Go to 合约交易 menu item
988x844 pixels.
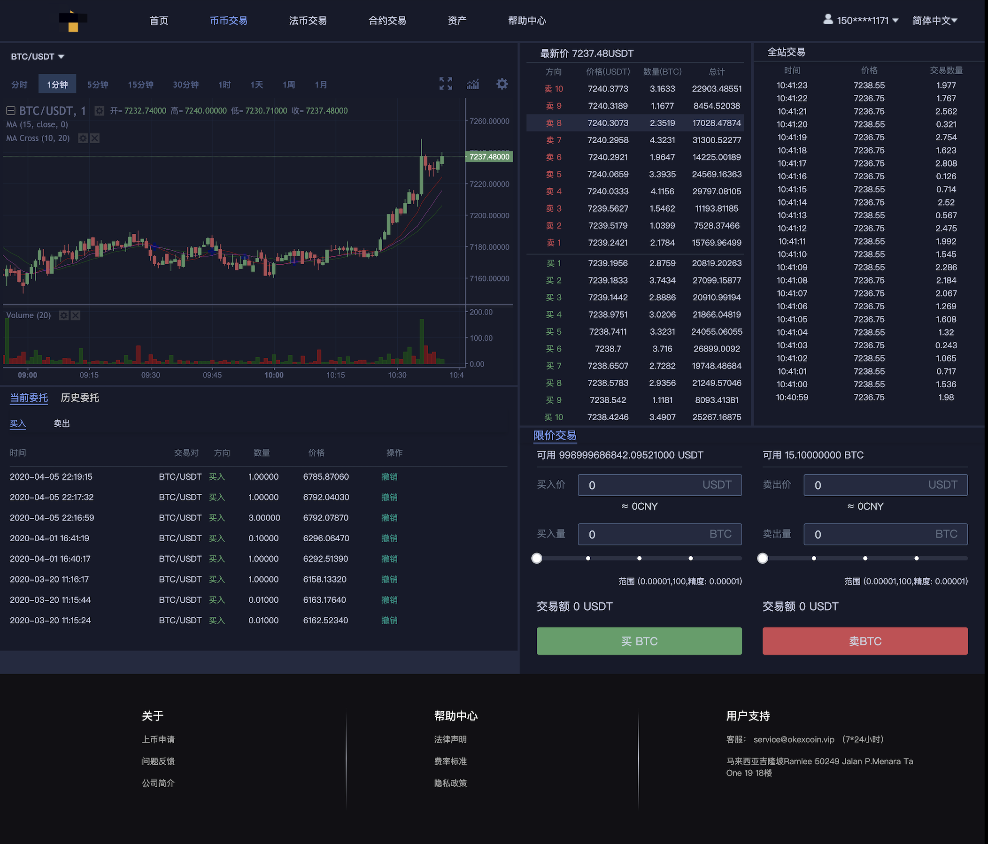pos(387,21)
